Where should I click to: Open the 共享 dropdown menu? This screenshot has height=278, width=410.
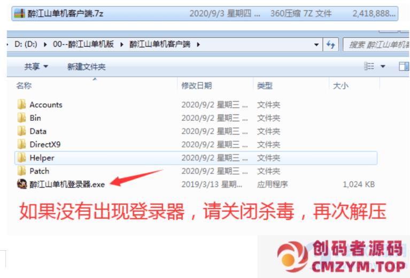[36, 66]
